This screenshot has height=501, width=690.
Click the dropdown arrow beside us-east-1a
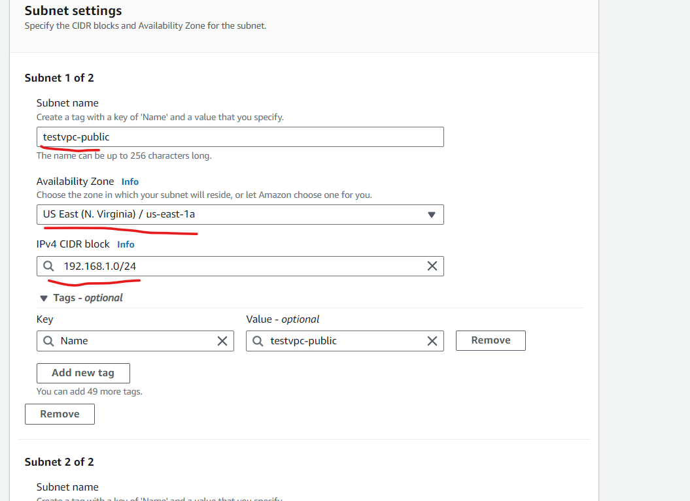pyautogui.click(x=431, y=214)
